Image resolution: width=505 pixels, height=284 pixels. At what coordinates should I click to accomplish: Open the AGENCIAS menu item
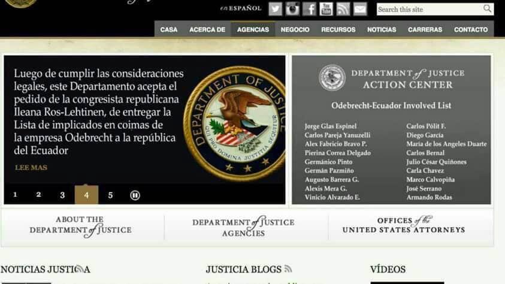pos(253,29)
